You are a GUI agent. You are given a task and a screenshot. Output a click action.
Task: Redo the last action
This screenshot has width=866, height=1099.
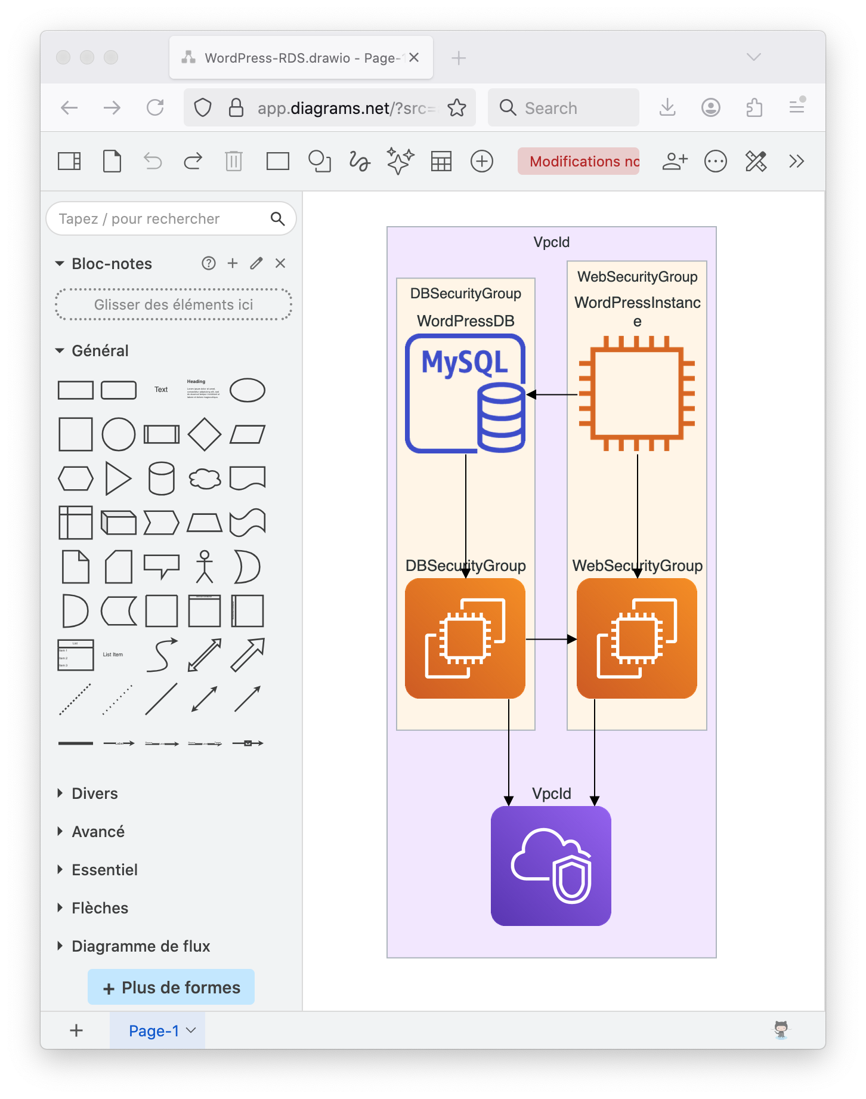[193, 161]
